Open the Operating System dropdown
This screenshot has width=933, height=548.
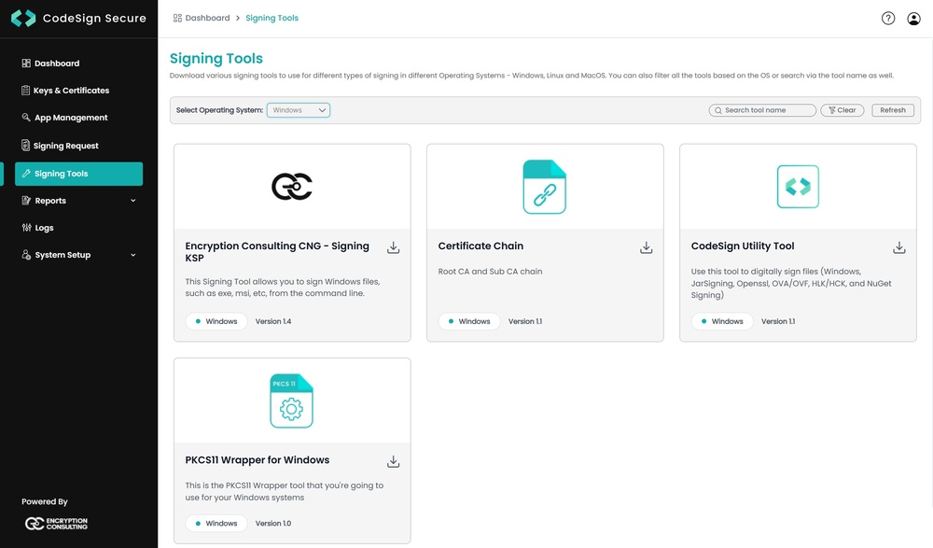(299, 110)
